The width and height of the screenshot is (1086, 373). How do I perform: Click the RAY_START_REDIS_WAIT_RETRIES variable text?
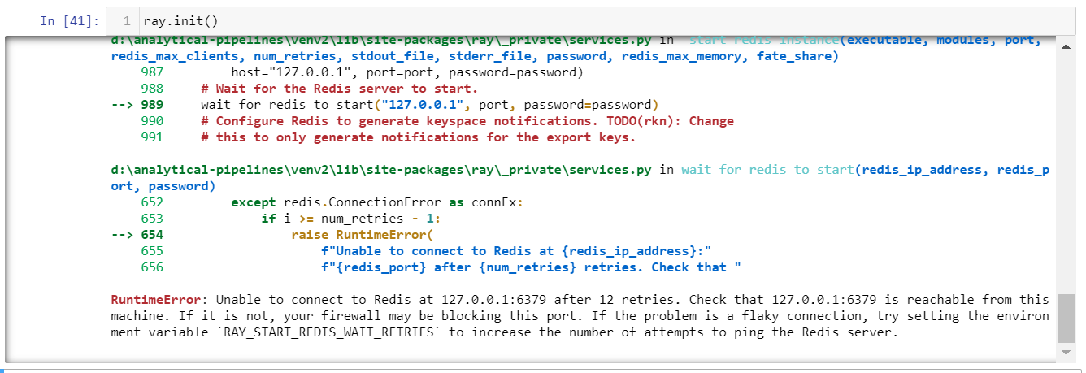[329, 332]
